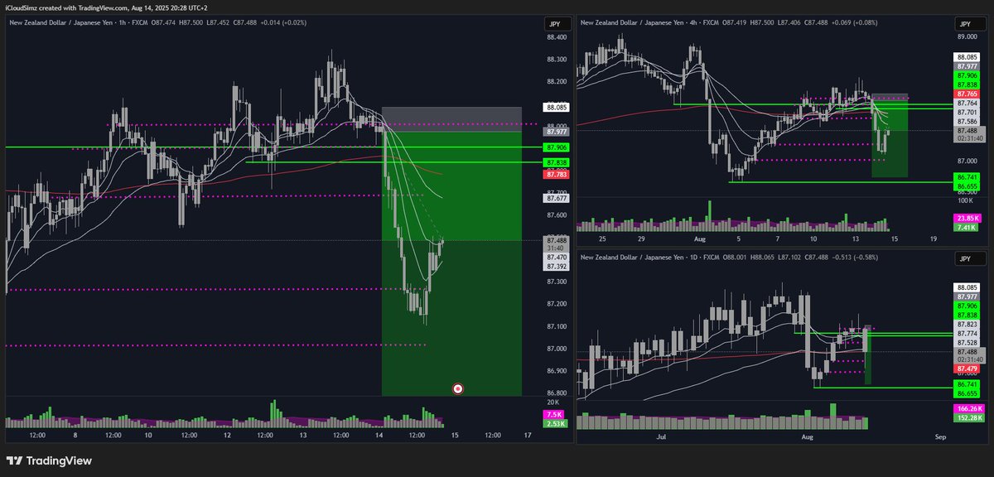This screenshot has height=477, width=994.
Task: Toggle the JPY unit button on the 4h chart
Action: (967, 23)
